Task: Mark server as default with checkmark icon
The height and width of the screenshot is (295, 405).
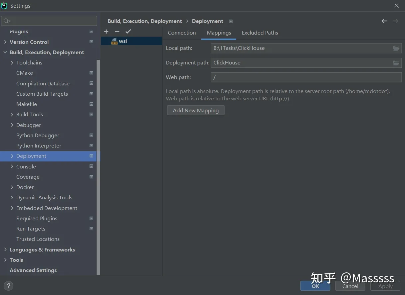Action: click(x=128, y=32)
